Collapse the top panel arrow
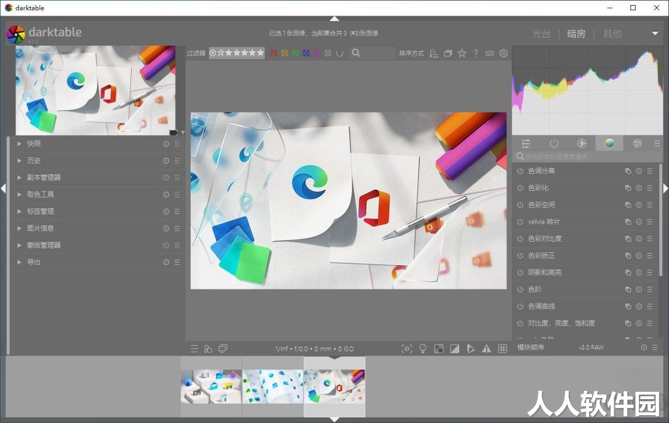This screenshot has height=423, width=669. tap(334, 19)
